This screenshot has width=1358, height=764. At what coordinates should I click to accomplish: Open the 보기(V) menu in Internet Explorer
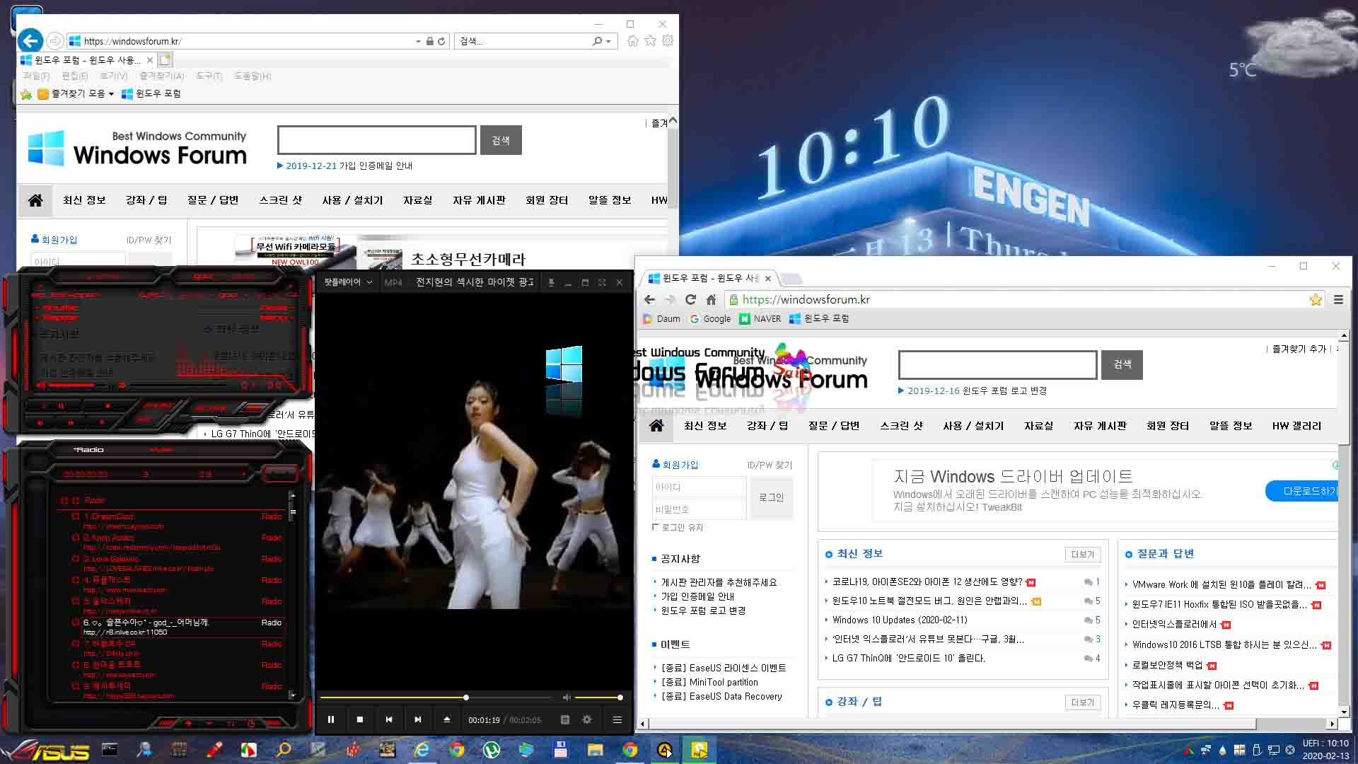pyautogui.click(x=114, y=76)
